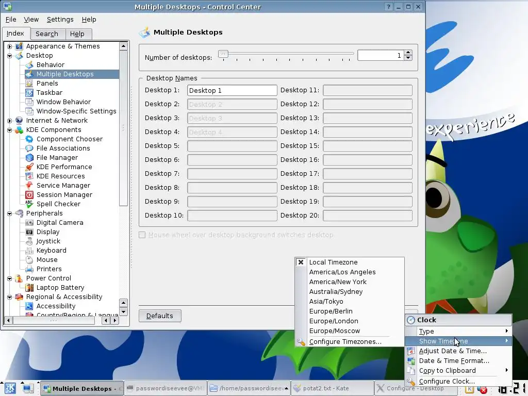
Task: Open the KDE K menu on taskbar
Action: pyautogui.click(x=10, y=388)
